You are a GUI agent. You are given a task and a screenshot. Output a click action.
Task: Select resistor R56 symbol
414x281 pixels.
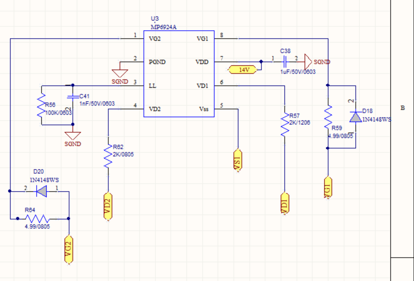[x=42, y=105]
